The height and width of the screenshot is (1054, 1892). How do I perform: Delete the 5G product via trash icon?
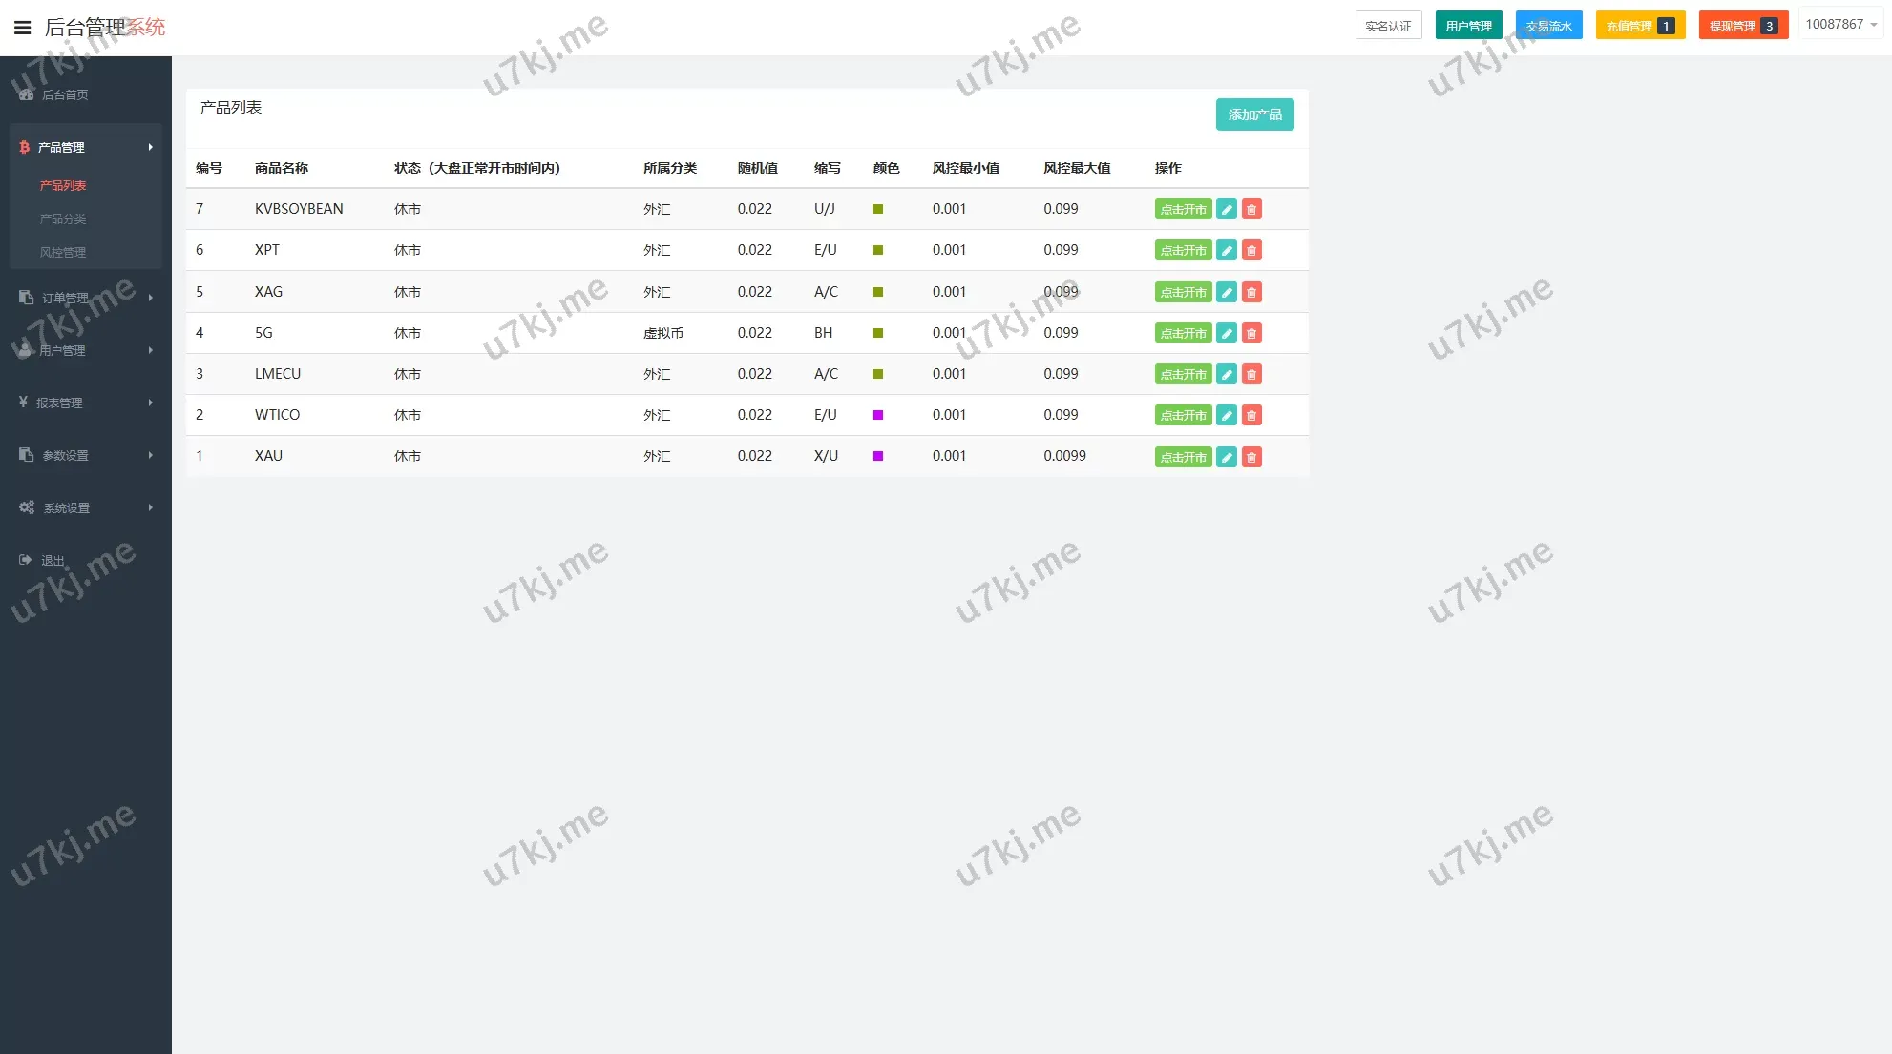[x=1251, y=333]
